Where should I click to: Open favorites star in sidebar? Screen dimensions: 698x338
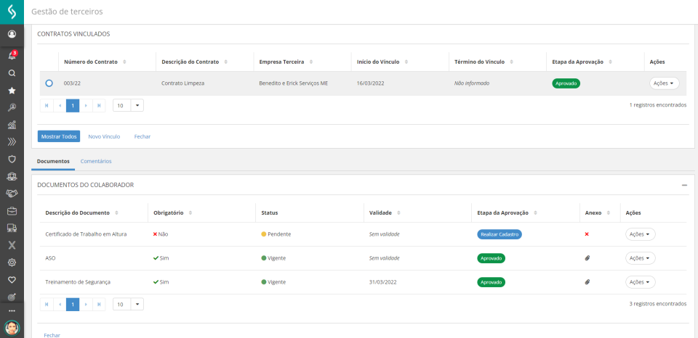[12, 91]
